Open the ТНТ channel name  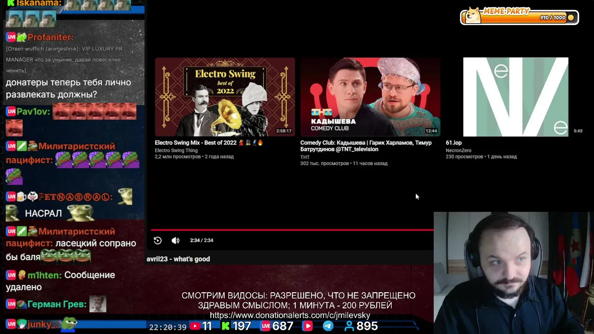305,157
